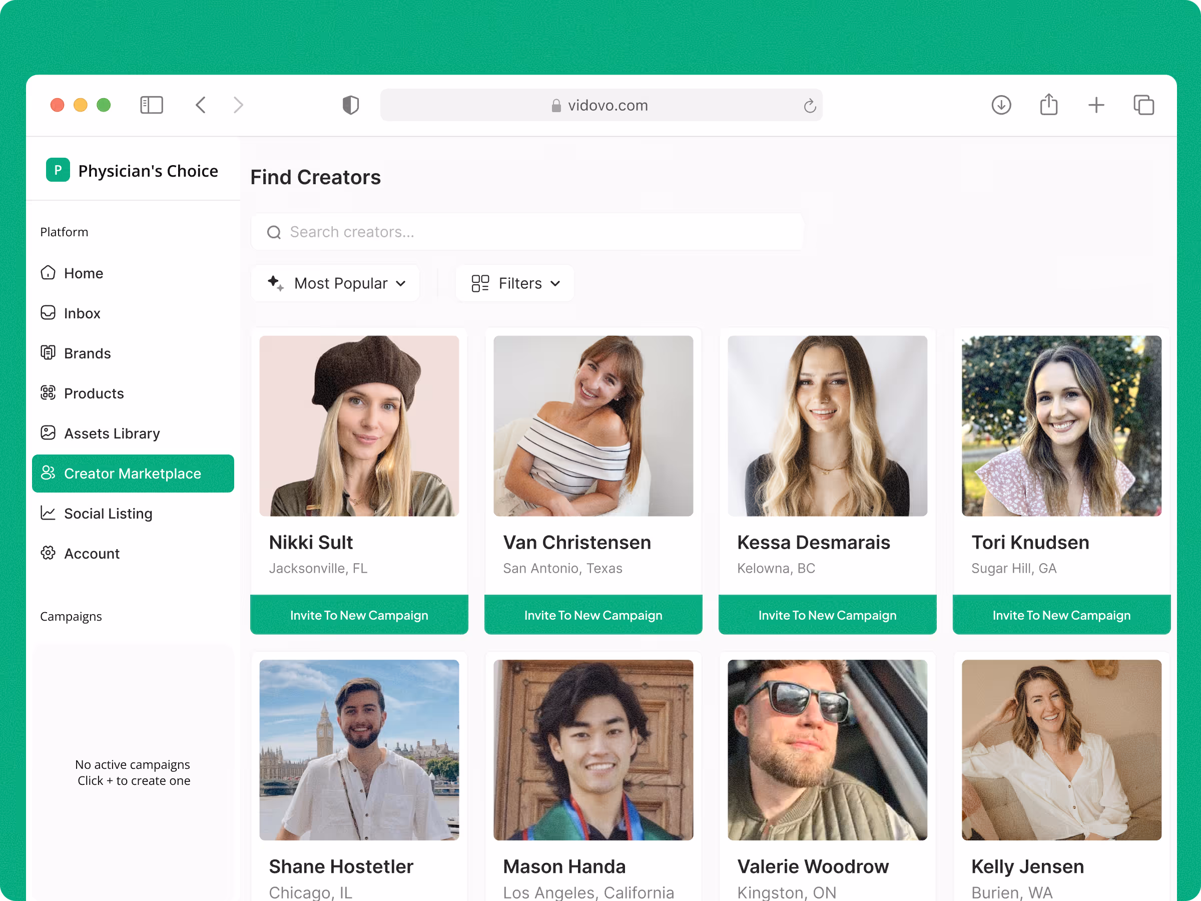
Task: Click the name Kelly Jensen
Action: (1027, 866)
